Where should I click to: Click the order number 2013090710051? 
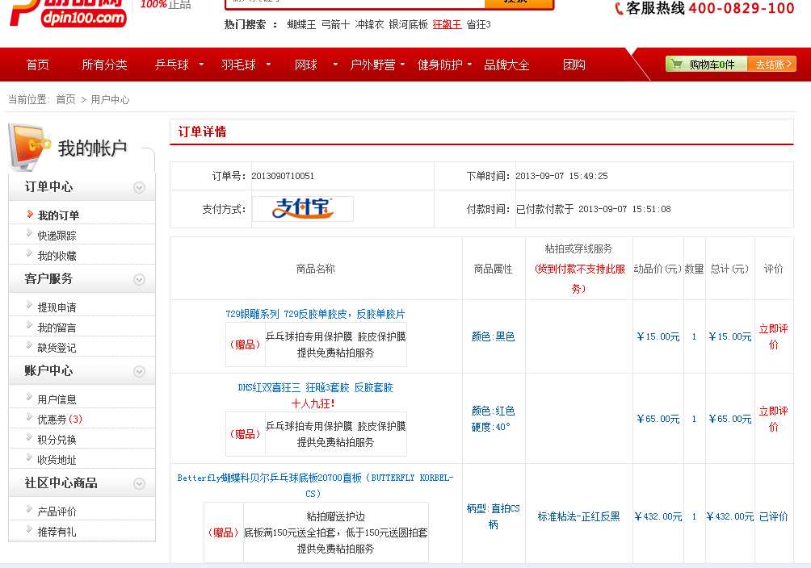(x=283, y=176)
